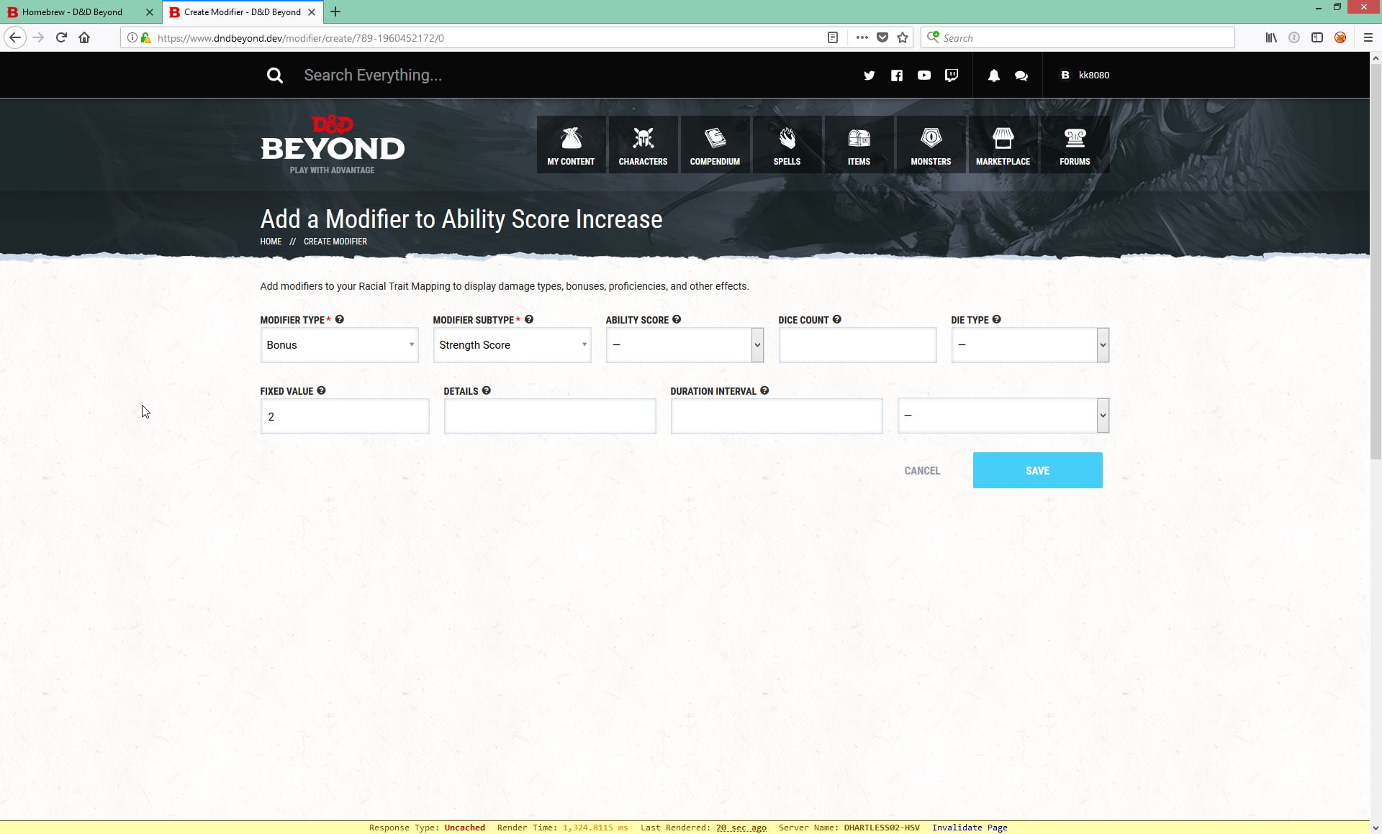Screen dimensions: 1382x834
Task: Reload the page with the refresh icon
Action: (61, 37)
